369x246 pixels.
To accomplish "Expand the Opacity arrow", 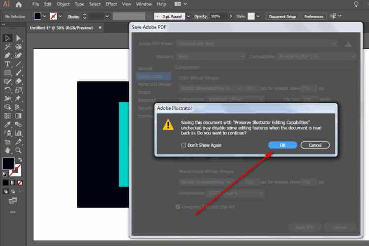I will click(231, 16).
